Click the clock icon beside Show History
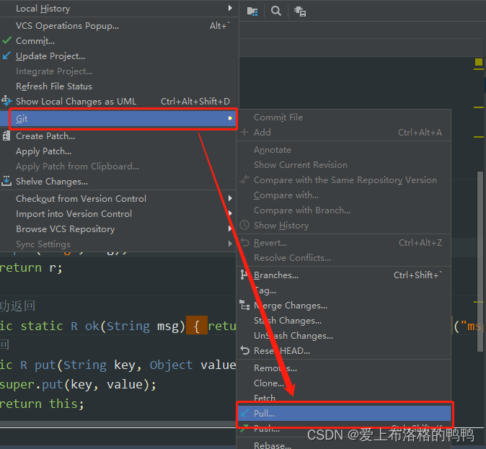The image size is (486, 449). [244, 225]
